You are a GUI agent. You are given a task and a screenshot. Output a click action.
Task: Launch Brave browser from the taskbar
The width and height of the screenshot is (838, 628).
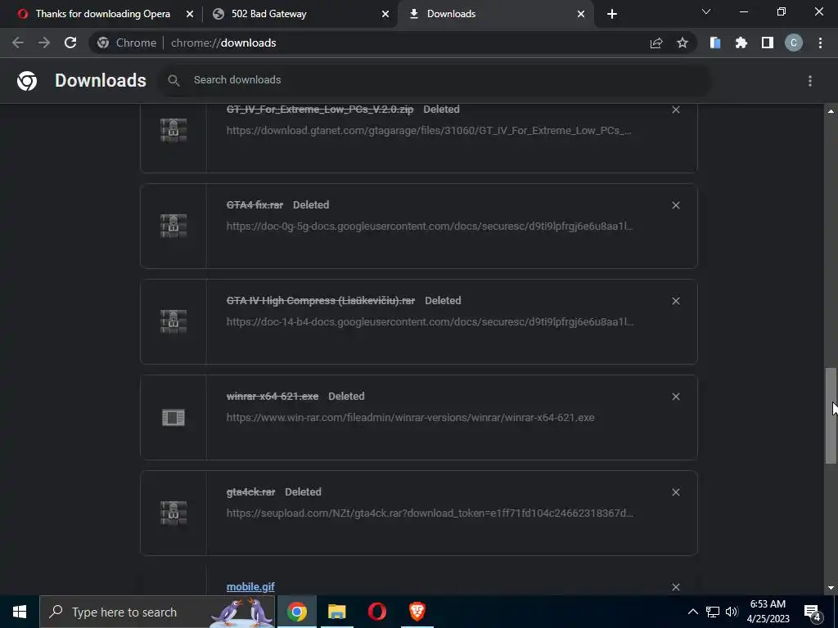[417, 612]
